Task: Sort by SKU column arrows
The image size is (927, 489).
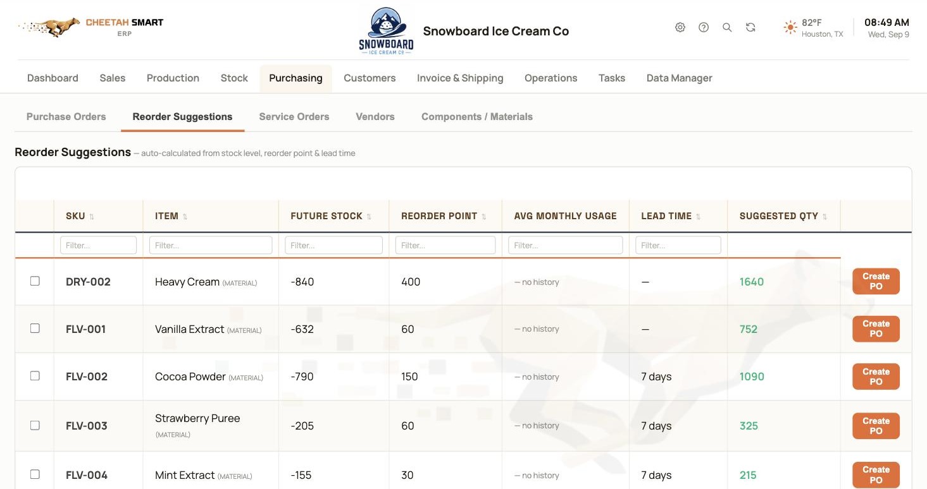Action: point(92,217)
